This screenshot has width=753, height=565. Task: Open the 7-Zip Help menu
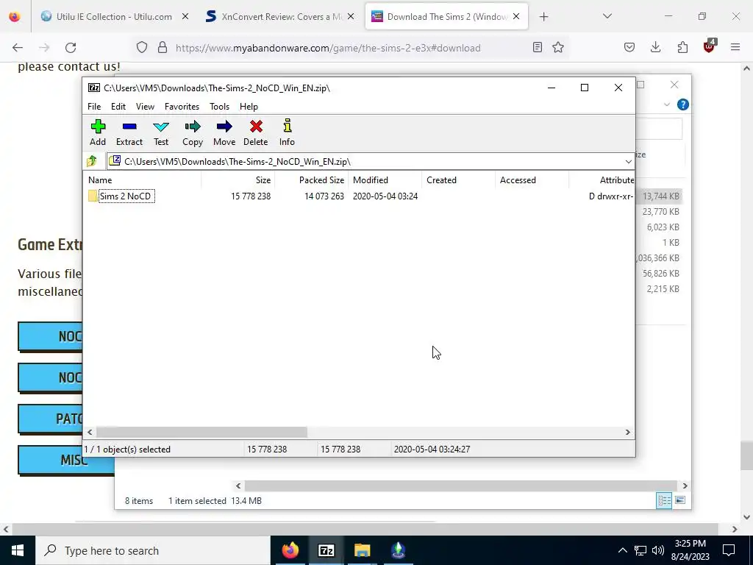coord(249,107)
